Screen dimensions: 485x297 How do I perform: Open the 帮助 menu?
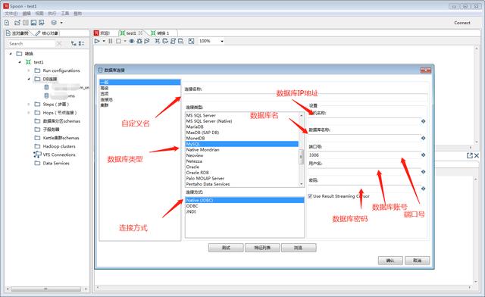[77, 14]
